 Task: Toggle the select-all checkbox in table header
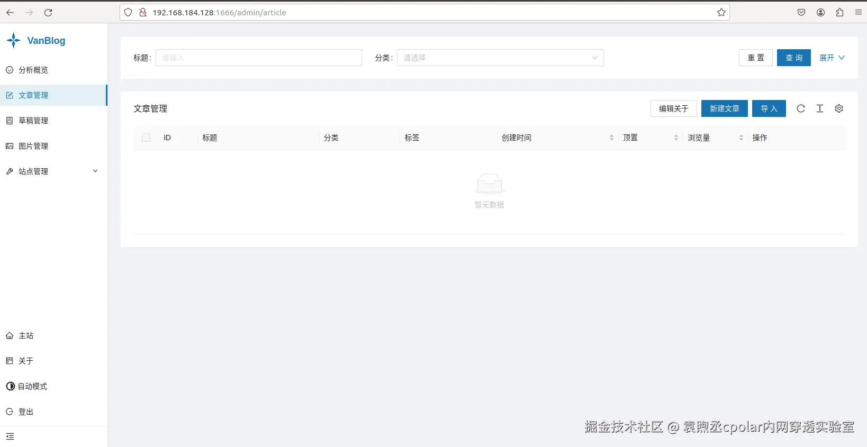coord(146,138)
